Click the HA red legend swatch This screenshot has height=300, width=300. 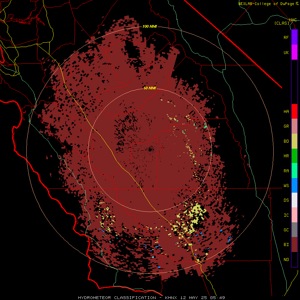(294, 111)
